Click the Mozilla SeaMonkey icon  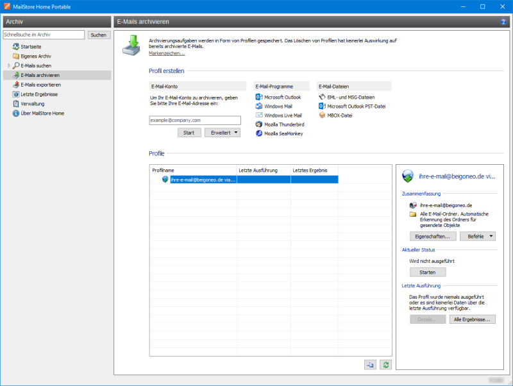tap(259, 133)
